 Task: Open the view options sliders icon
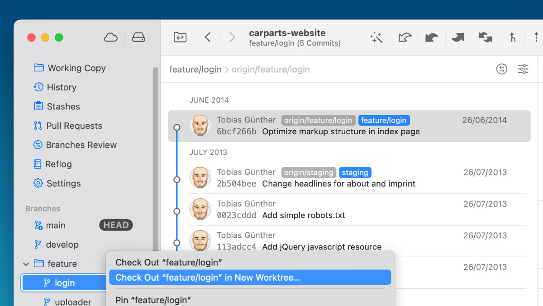click(523, 69)
